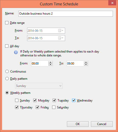Decrease the To time with down arrow

tap(86, 65)
